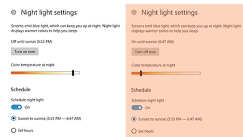
Task: Click the pale end of the tinted panel's temperature slider
Action: pos(199,73)
